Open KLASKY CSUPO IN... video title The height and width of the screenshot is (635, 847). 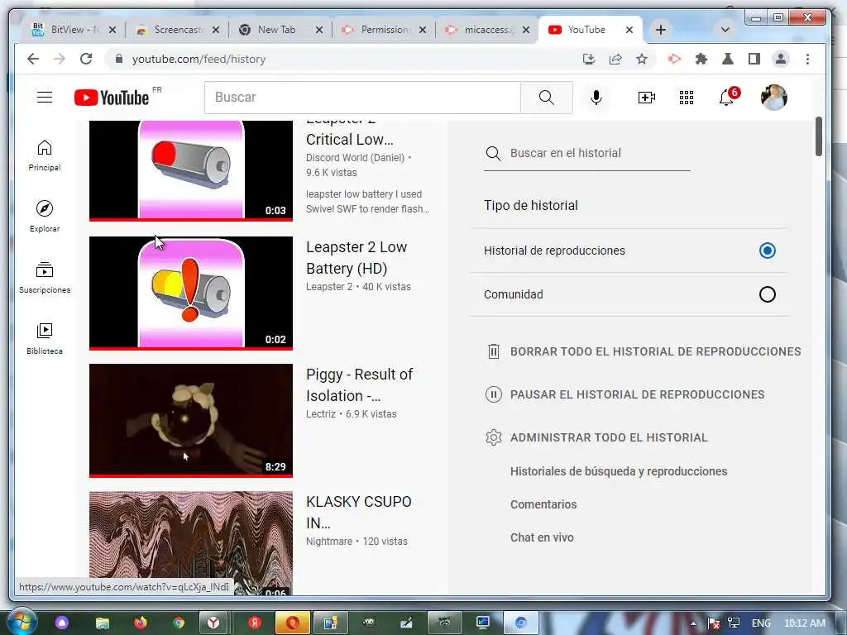(x=359, y=513)
